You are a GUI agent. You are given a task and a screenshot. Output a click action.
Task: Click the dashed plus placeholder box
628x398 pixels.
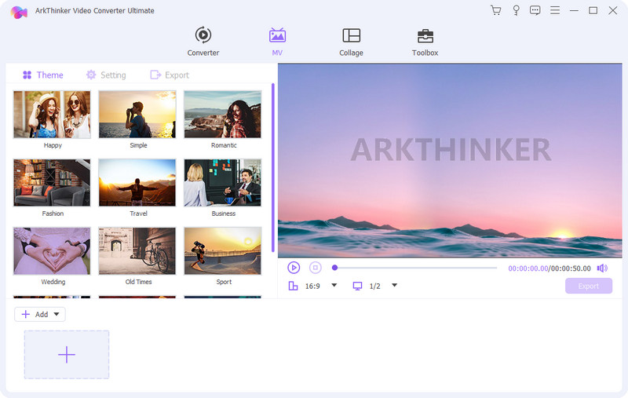67,355
